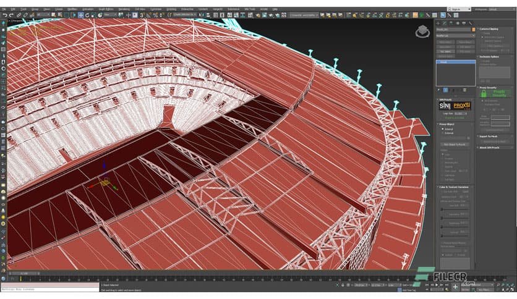The height and width of the screenshot is (299, 517).
Task: Click the first password field in Proxy Security
Action: click(x=500, y=117)
